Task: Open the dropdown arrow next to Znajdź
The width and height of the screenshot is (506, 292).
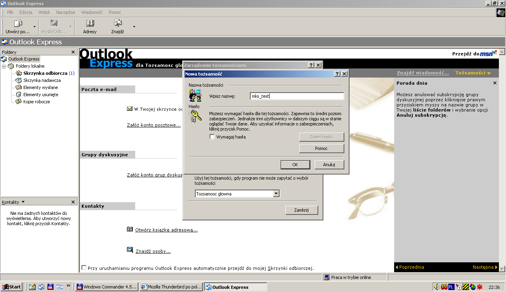Action: pos(134,27)
